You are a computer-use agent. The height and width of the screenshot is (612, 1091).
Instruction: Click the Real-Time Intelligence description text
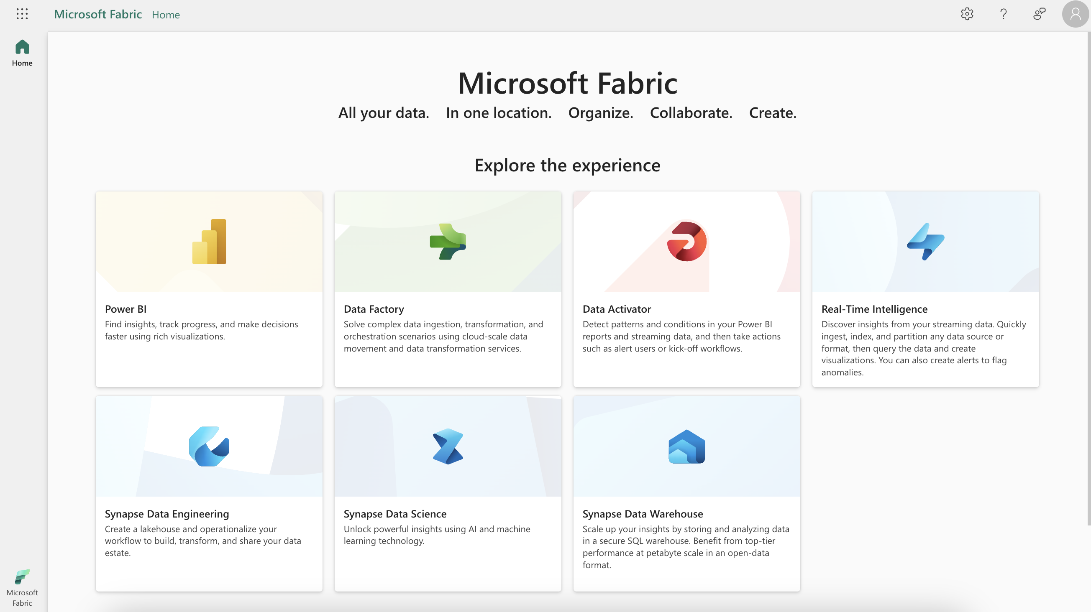[x=923, y=348]
